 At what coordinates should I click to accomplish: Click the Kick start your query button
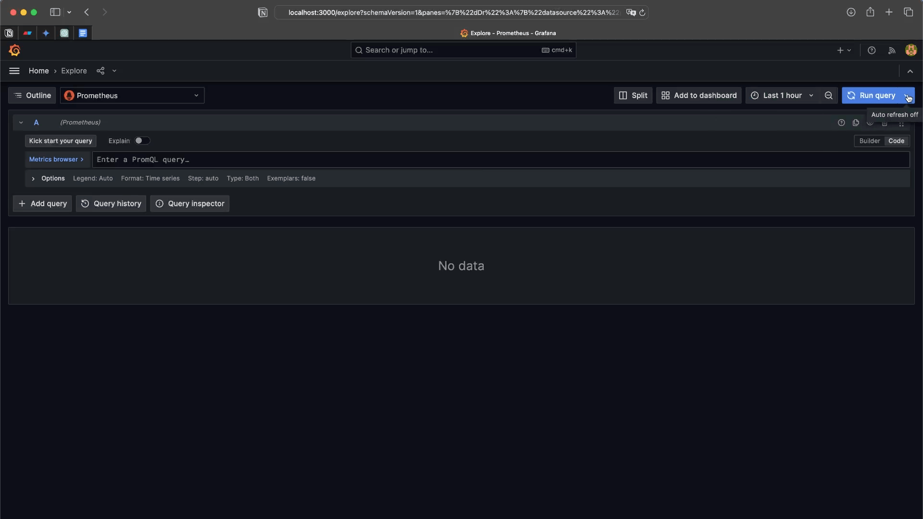(x=60, y=141)
